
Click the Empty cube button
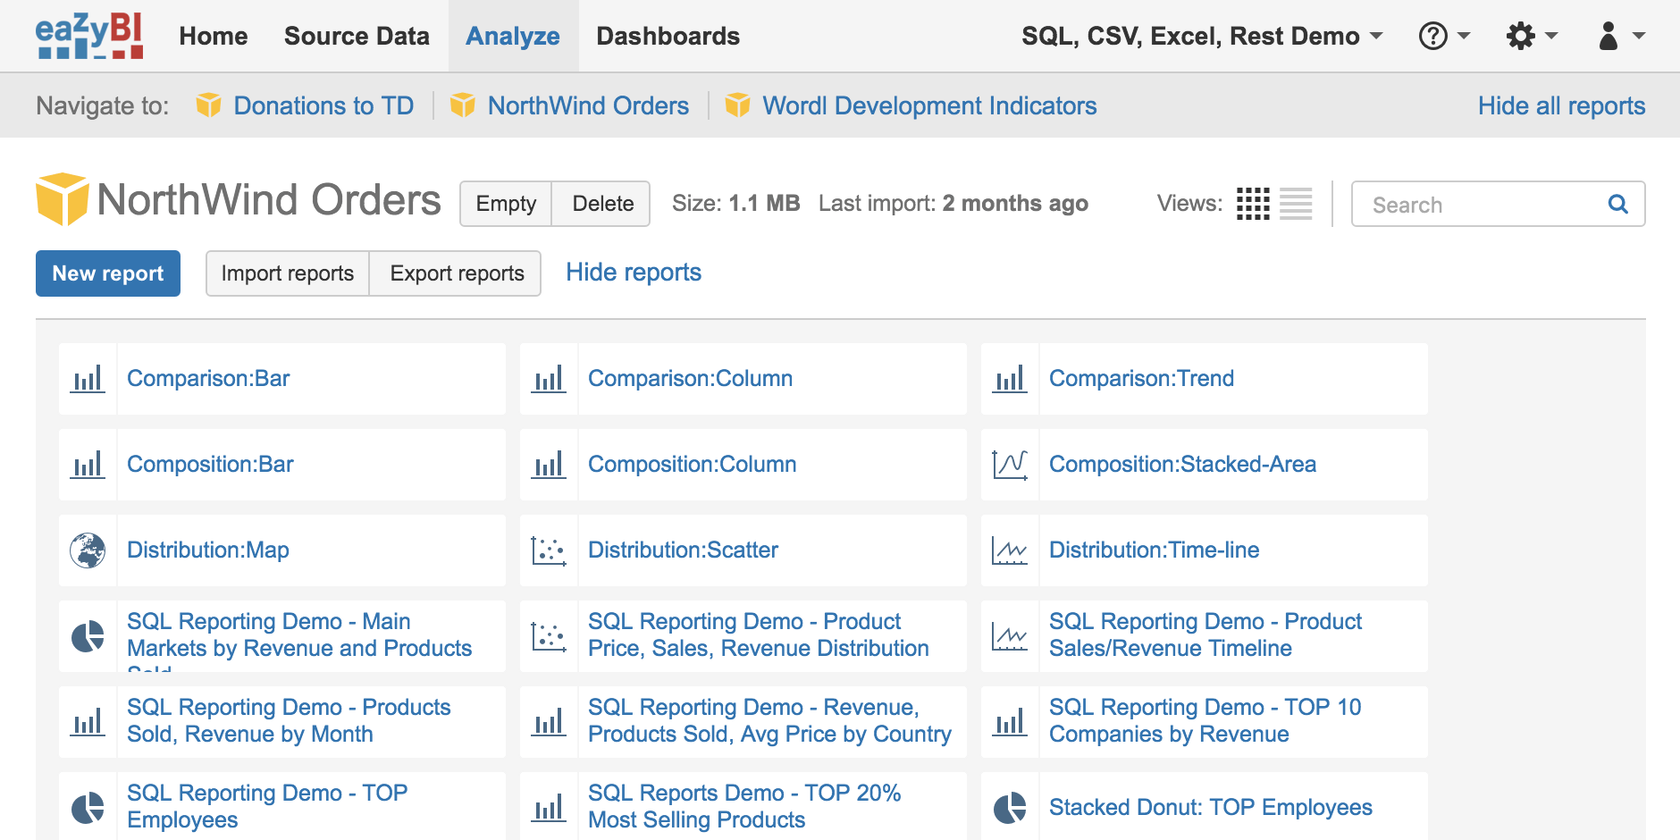click(x=506, y=204)
